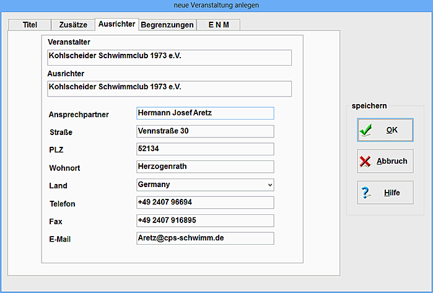Open the Land dropdown arrow
The height and width of the screenshot is (293, 433).
pyautogui.click(x=269, y=185)
